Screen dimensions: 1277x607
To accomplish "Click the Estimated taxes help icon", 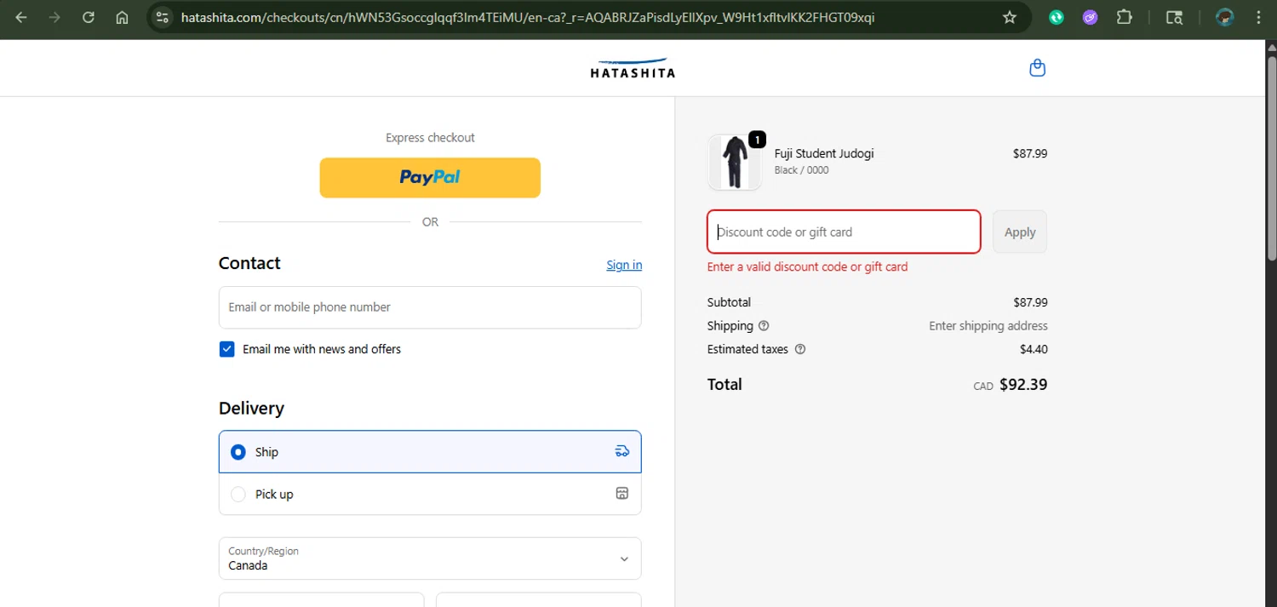I will (x=799, y=349).
